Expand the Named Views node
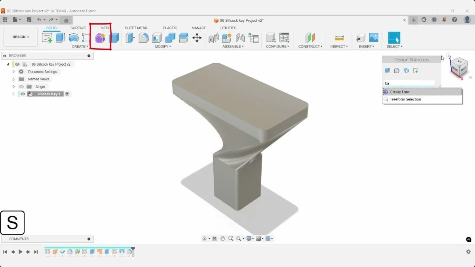Screen dimensions: 475x267 13,79
